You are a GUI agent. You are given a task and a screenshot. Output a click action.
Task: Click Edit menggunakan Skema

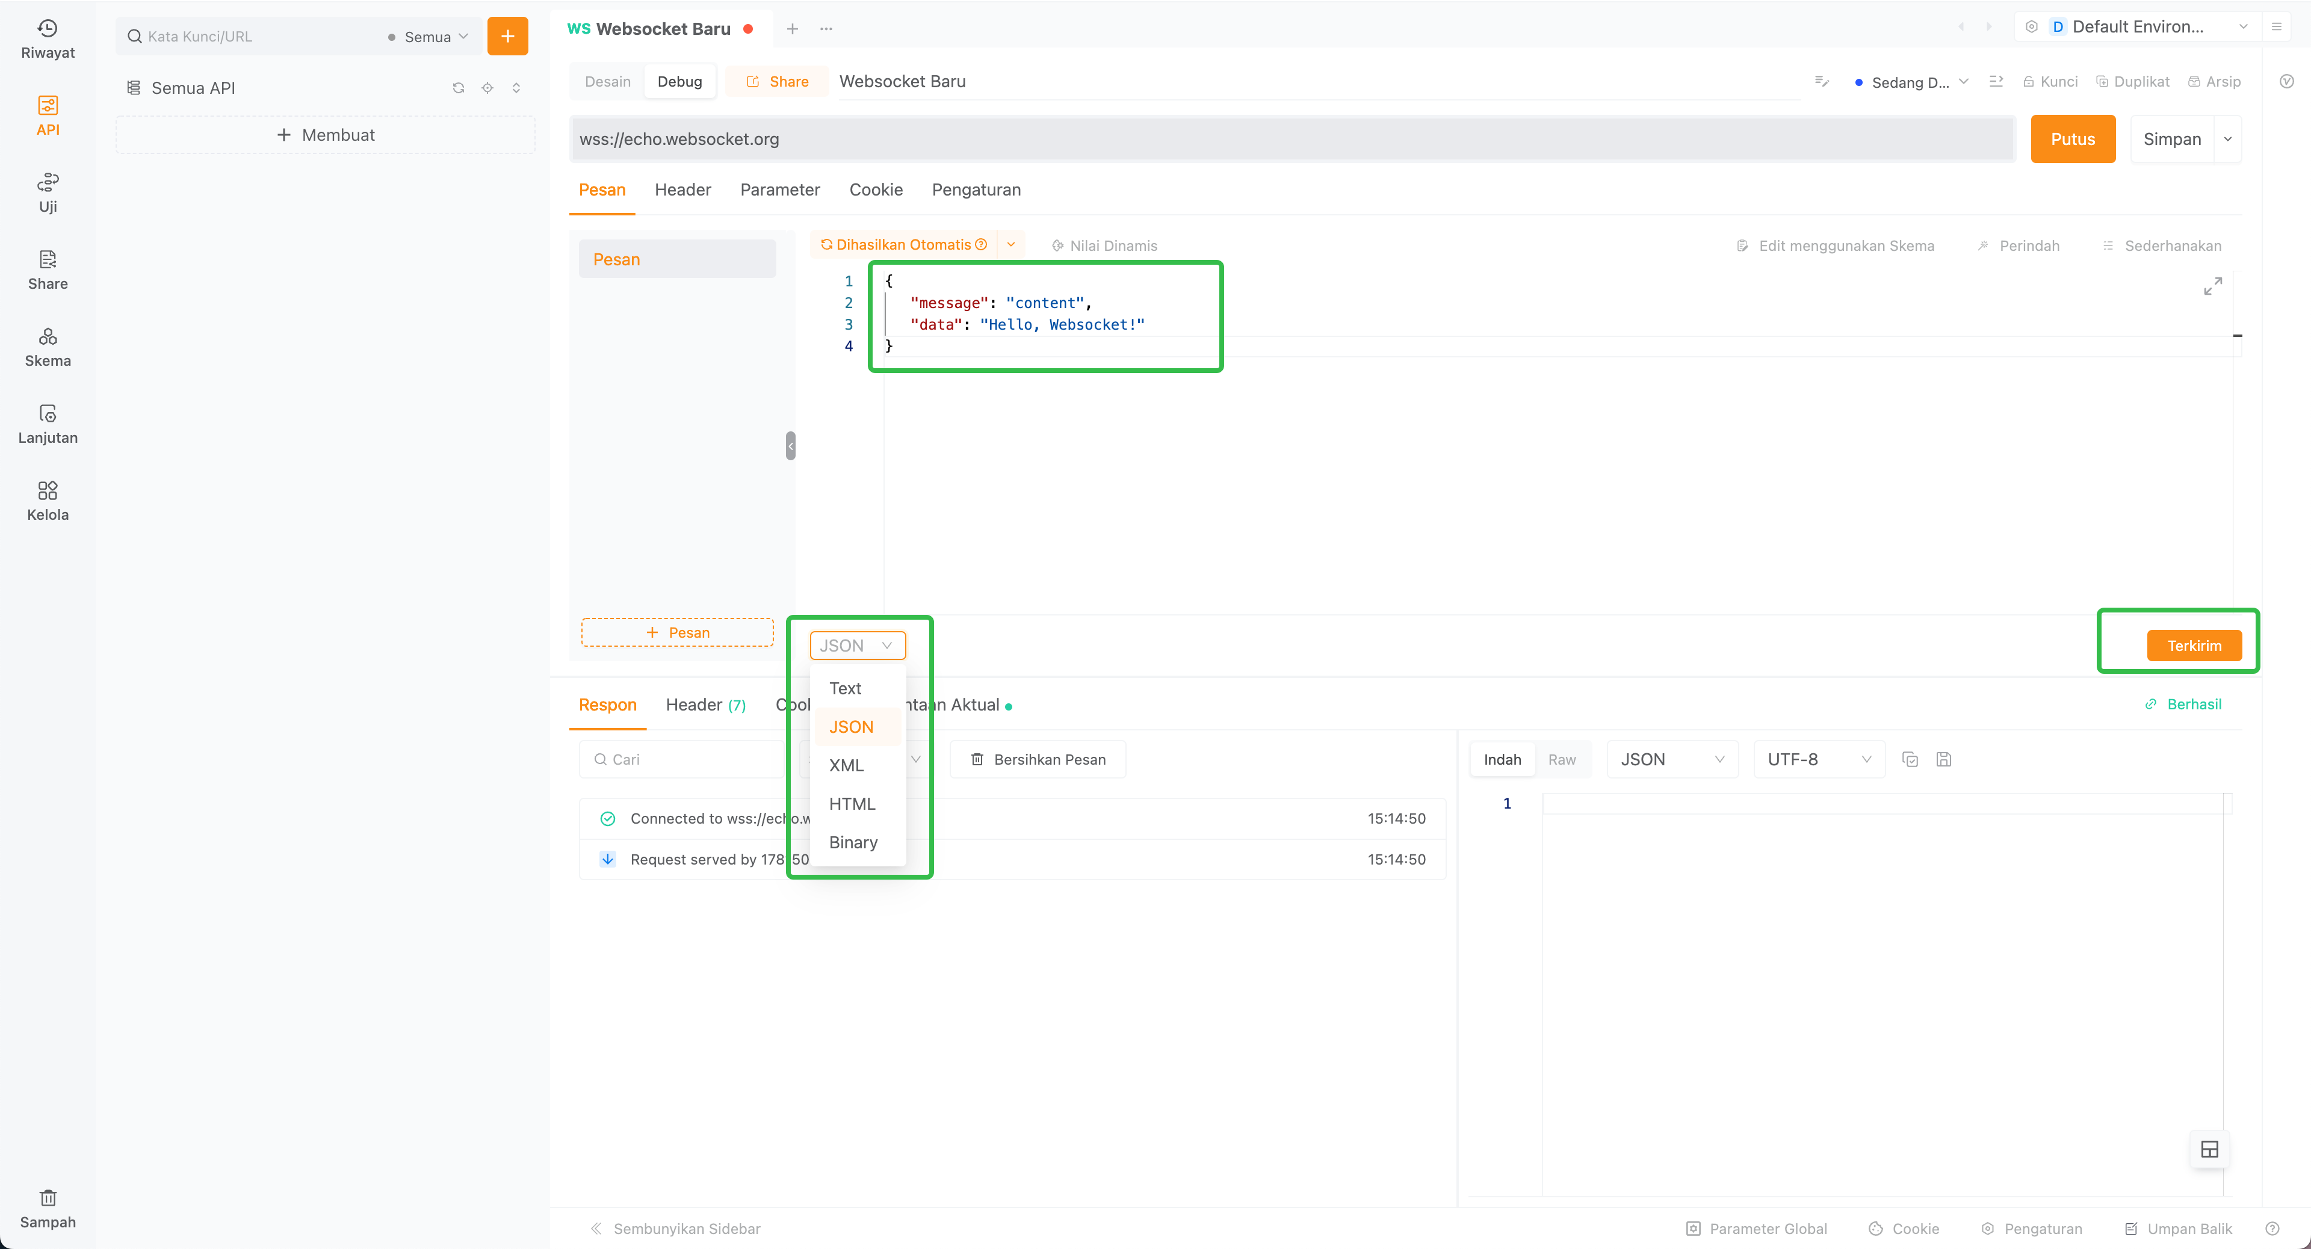[1836, 245]
